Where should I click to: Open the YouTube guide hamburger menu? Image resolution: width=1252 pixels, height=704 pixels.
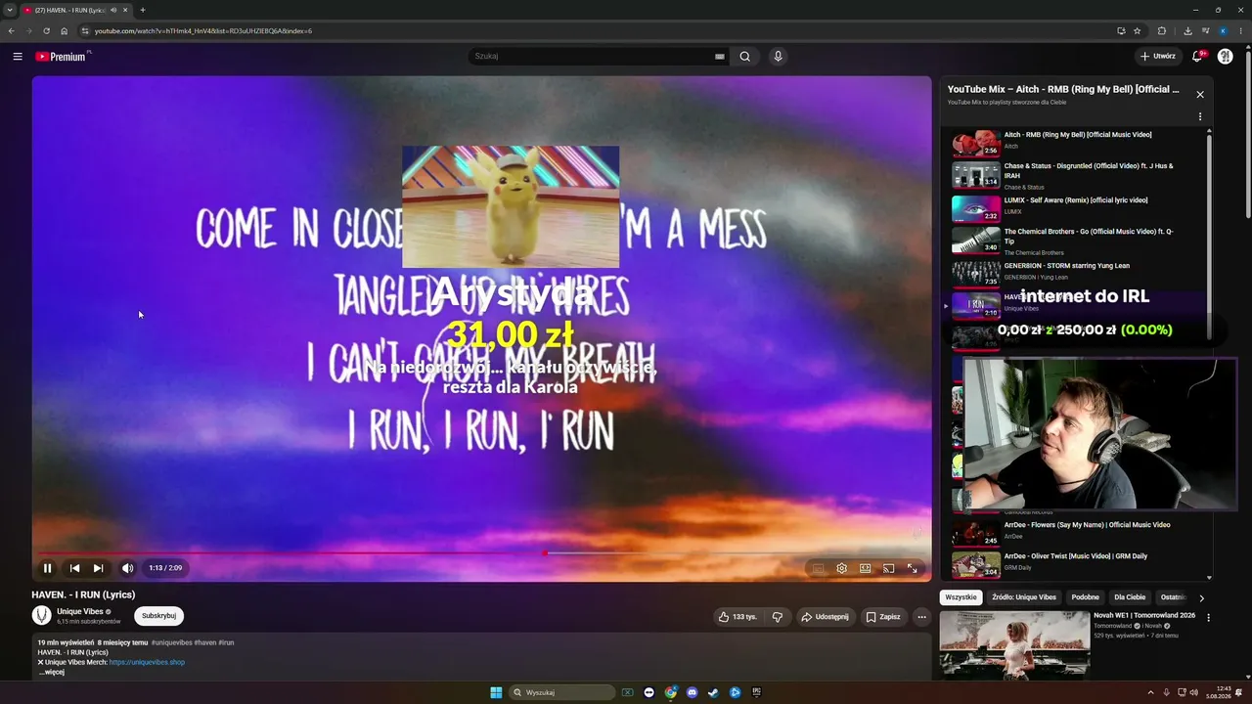coord(18,57)
